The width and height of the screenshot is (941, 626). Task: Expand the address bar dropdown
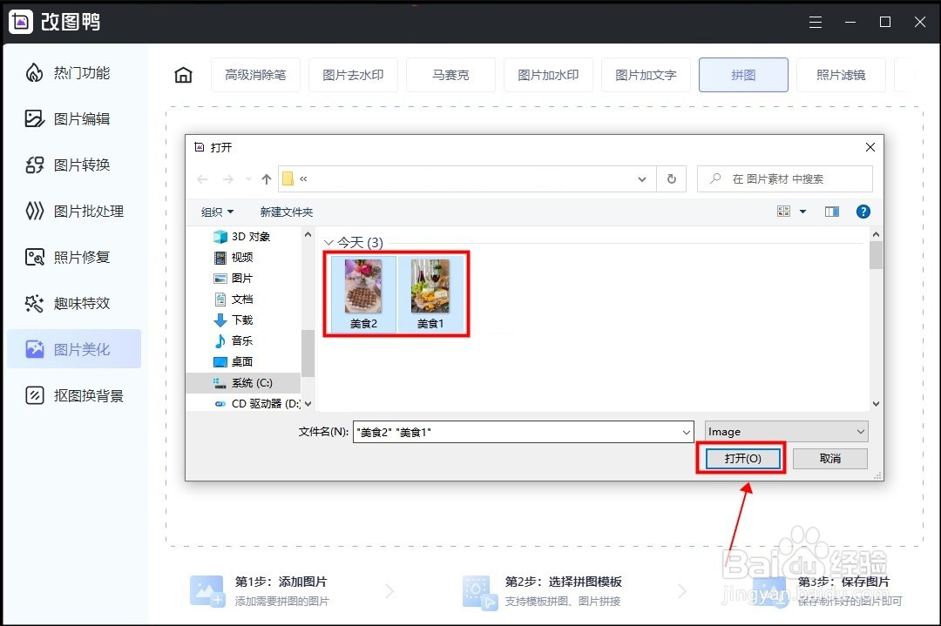(x=642, y=178)
